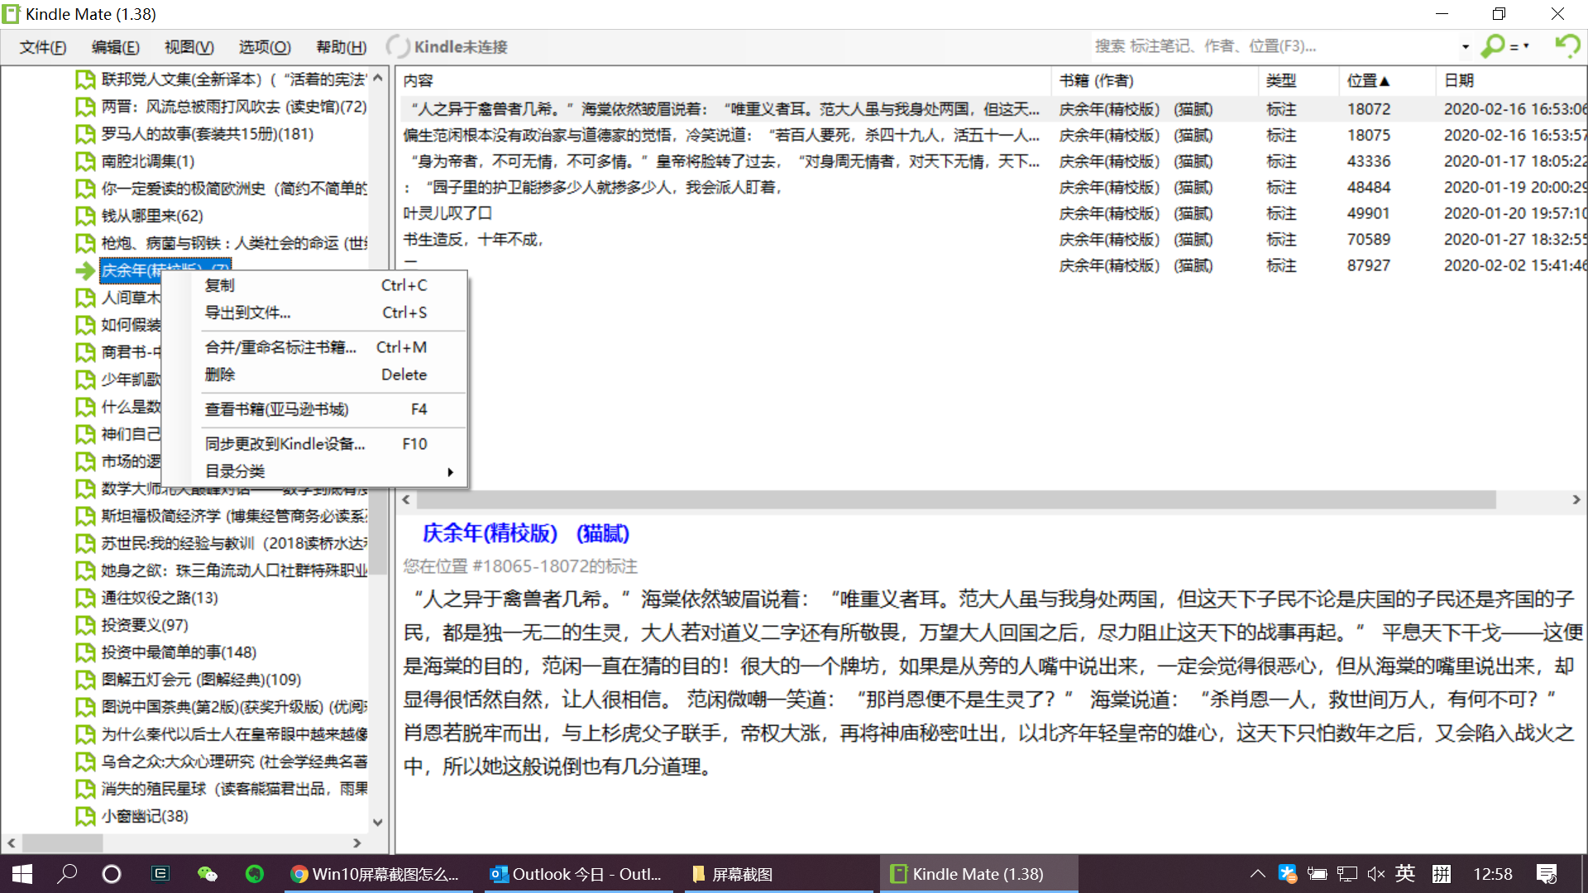
Task: Open the search history dropdown arrow
Action: click(x=1465, y=47)
